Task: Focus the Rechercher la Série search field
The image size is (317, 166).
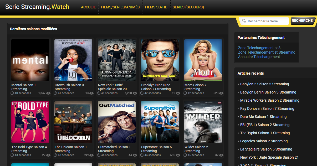Action: pyautogui.click(x=264, y=21)
